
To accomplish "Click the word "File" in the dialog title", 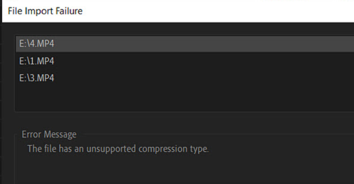I will pyautogui.click(x=15, y=11).
